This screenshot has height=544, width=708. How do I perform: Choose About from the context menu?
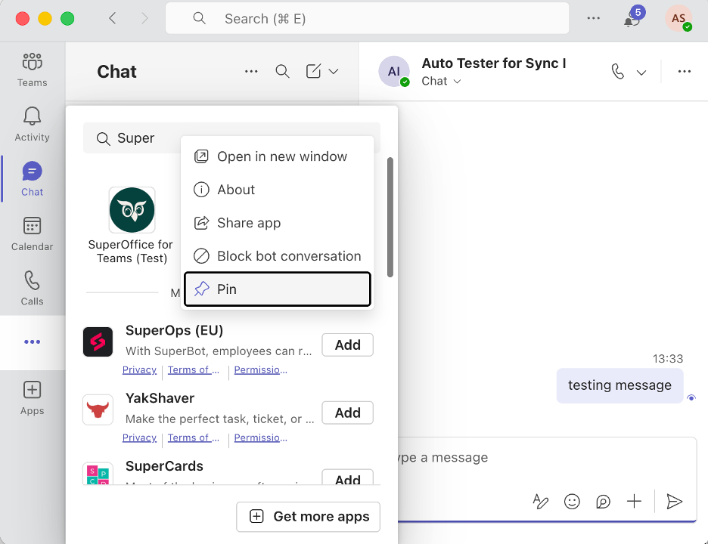tap(278, 190)
